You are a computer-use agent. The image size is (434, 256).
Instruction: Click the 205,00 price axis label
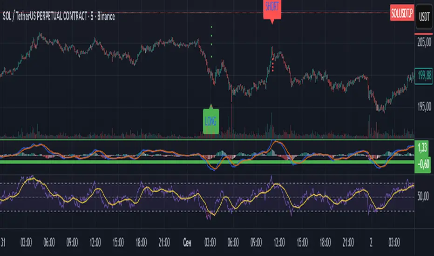(424, 42)
